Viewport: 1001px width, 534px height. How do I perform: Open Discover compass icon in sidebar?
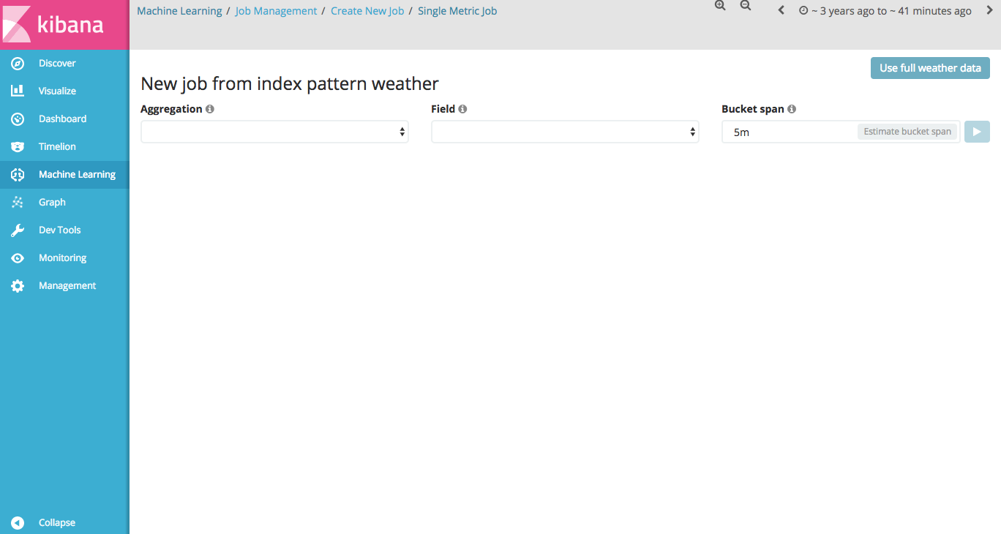[18, 64]
